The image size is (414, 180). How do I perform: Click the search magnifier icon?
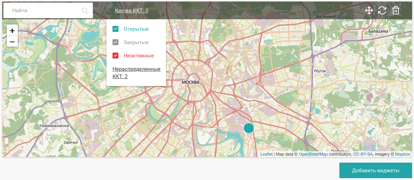point(85,10)
